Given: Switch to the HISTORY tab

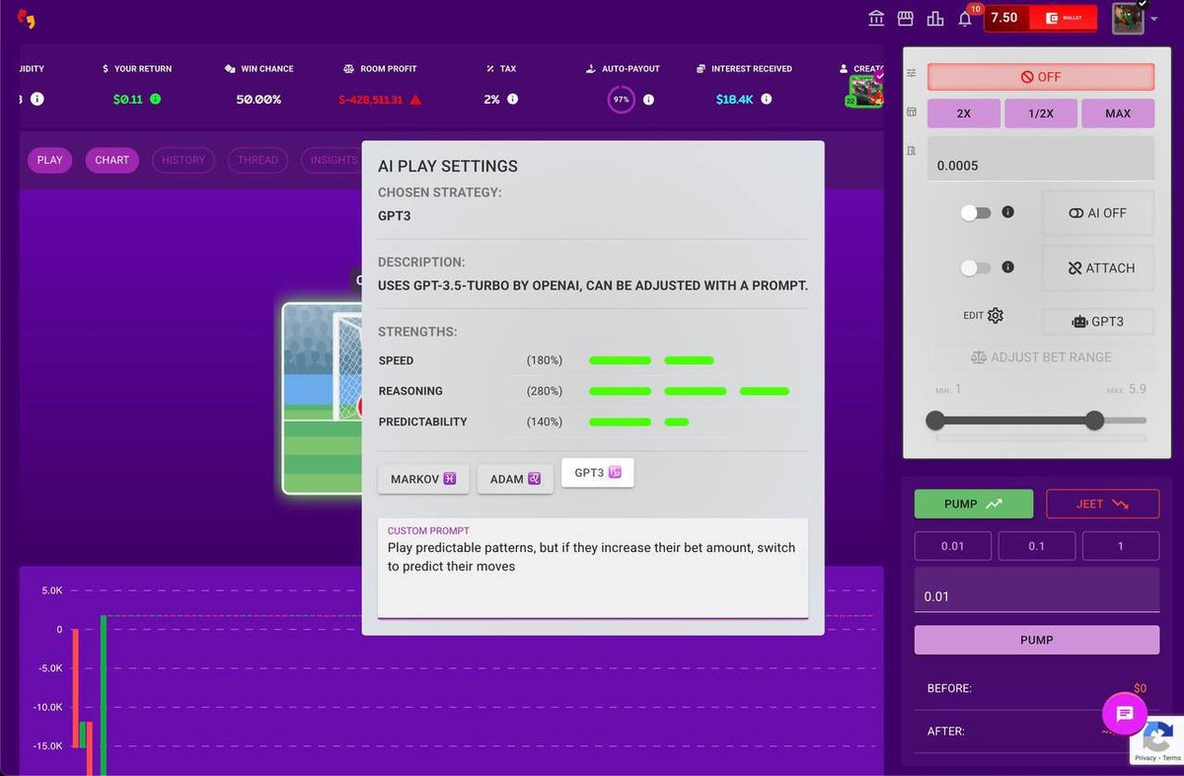Looking at the screenshot, I should tap(184, 160).
